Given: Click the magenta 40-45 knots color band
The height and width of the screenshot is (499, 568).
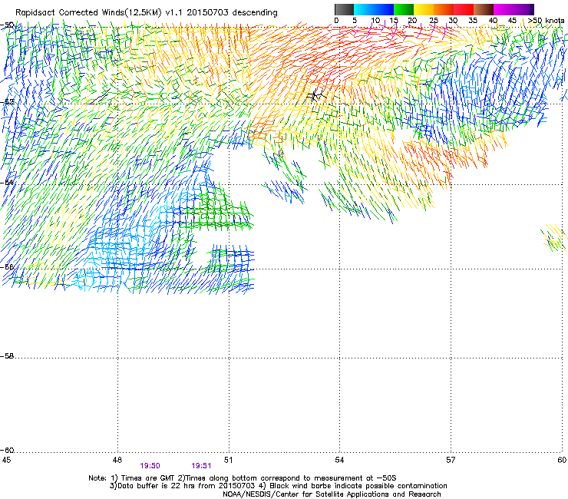Looking at the screenshot, I should click(x=504, y=9).
